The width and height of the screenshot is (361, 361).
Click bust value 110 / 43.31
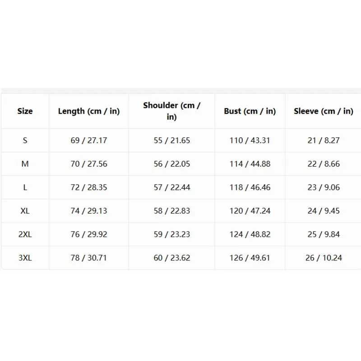point(250,140)
